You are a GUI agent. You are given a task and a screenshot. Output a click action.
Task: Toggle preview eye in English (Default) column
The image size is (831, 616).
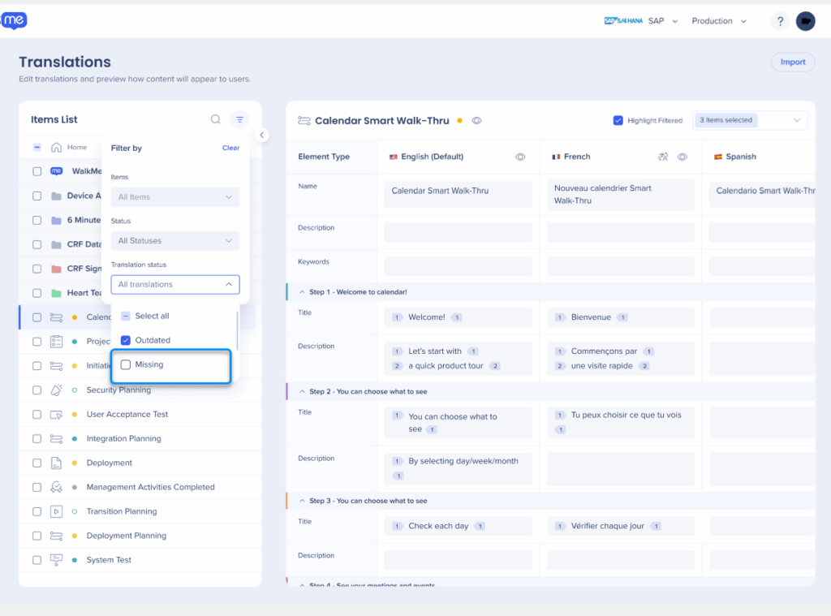520,157
